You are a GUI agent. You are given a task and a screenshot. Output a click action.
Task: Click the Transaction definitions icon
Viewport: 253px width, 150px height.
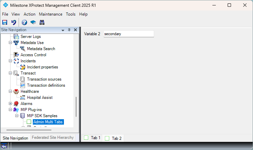click(23, 85)
